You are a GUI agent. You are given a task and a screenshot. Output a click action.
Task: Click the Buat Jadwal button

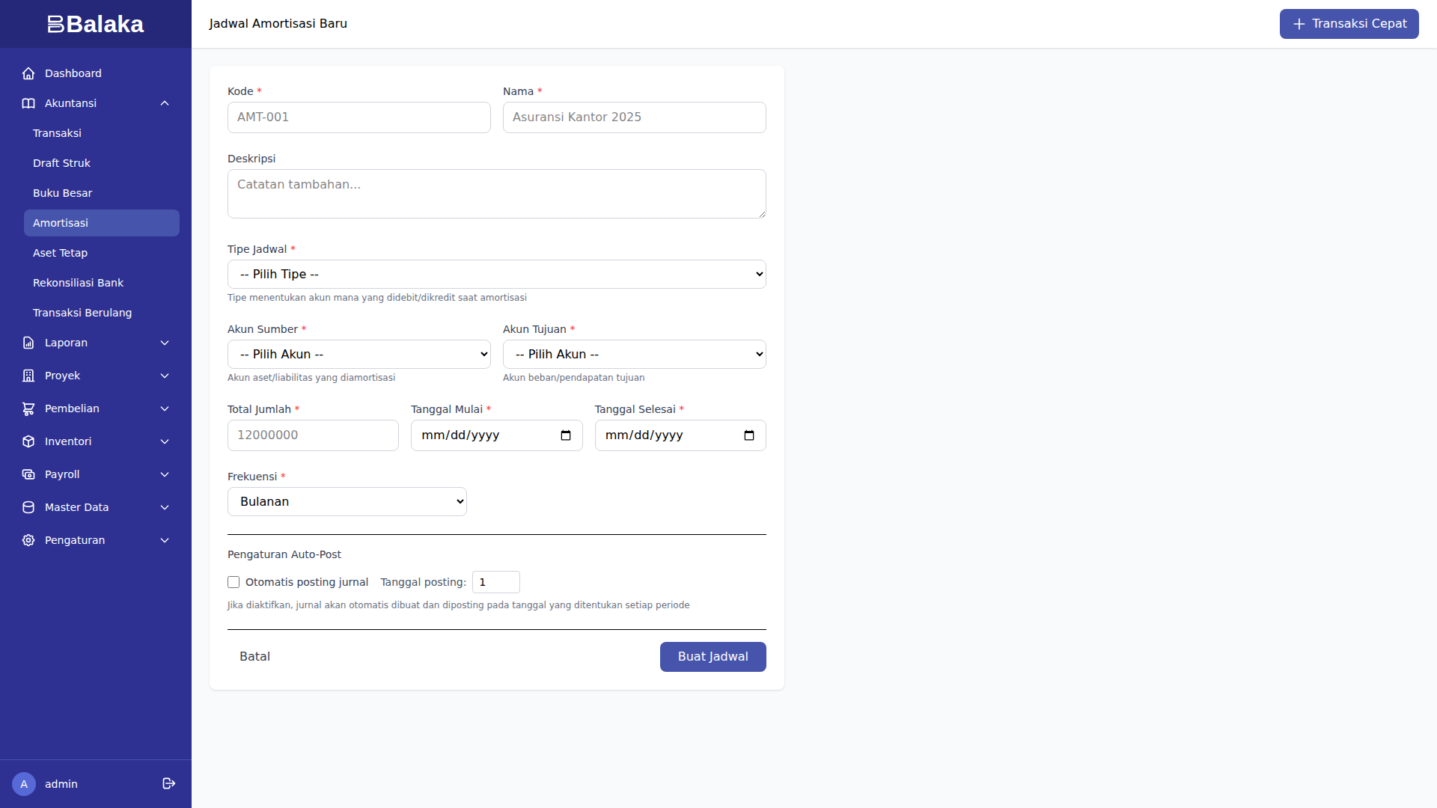[x=713, y=657]
